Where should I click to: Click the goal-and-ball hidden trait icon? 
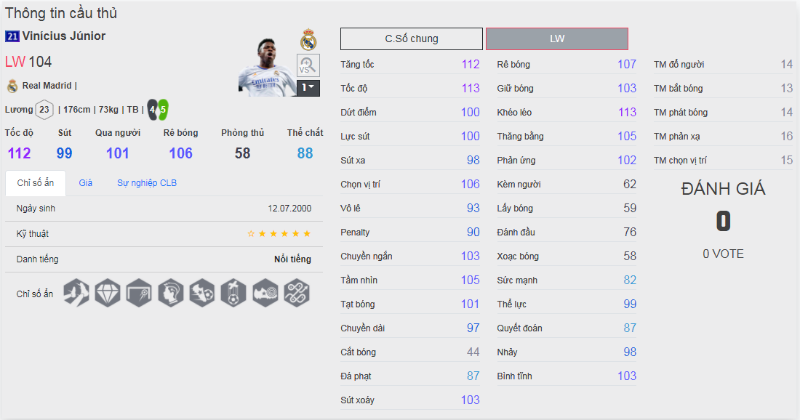pos(139,292)
